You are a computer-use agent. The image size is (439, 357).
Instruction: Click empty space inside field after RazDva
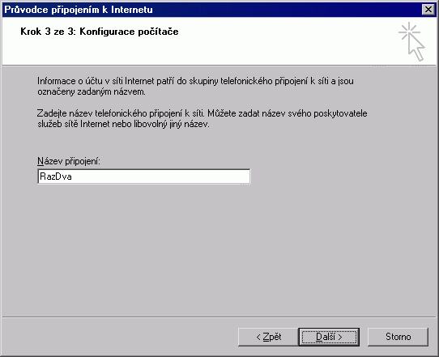[x=162, y=176]
